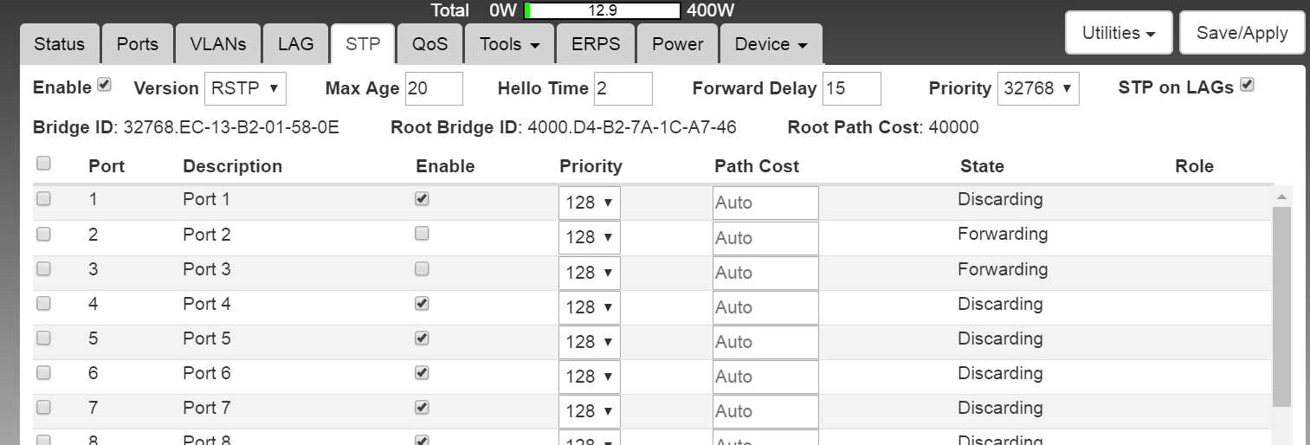Click the Hello Time input field

point(623,88)
